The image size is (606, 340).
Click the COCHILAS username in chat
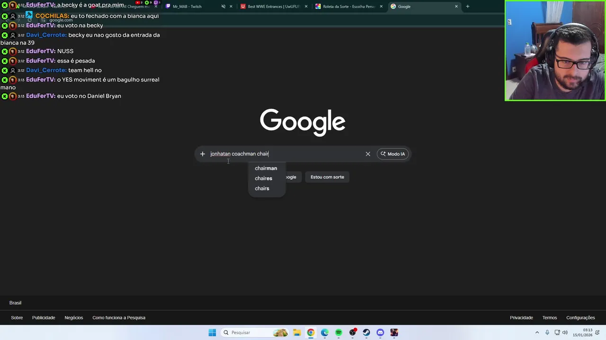point(52,16)
